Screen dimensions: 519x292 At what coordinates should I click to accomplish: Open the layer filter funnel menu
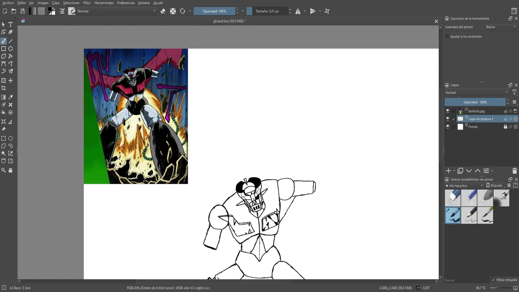(515, 92)
